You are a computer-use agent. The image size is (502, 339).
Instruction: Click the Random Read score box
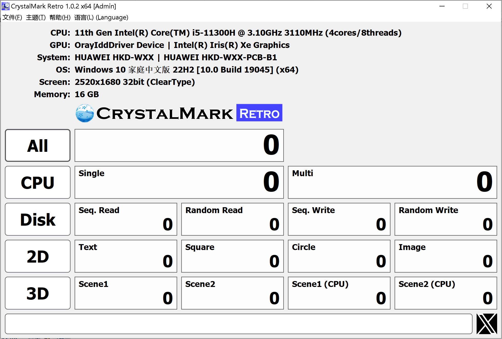click(x=233, y=219)
